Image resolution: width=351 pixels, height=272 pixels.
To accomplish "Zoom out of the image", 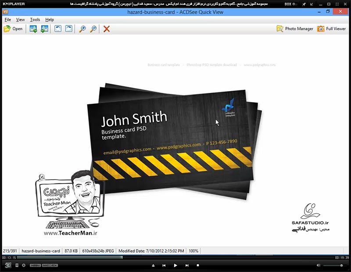I will (x=93, y=29).
